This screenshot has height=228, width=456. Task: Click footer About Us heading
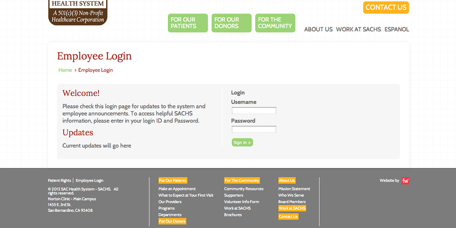(x=287, y=181)
